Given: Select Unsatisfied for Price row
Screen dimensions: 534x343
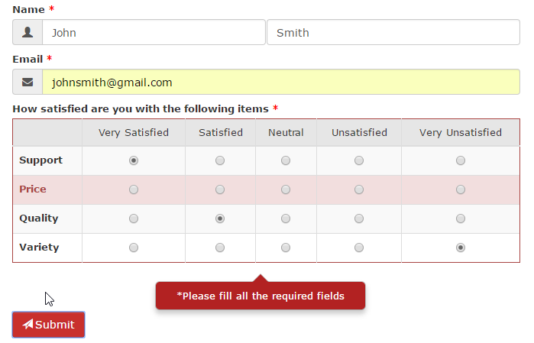Looking at the screenshot, I should click(x=359, y=189).
